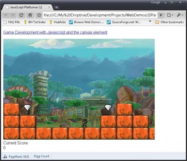Expand hidden bookmarks with the chevron
The image size is (187, 161).
pos(150,21)
